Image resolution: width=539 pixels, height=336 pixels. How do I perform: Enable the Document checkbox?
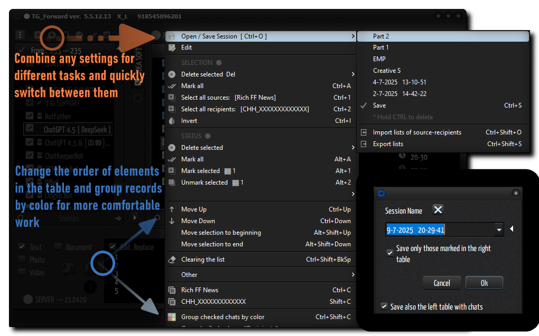pyautogui.click(x=58, y=246)
